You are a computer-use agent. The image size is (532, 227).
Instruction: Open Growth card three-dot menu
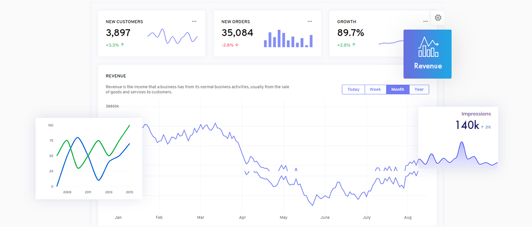click(x=425, y=21)
